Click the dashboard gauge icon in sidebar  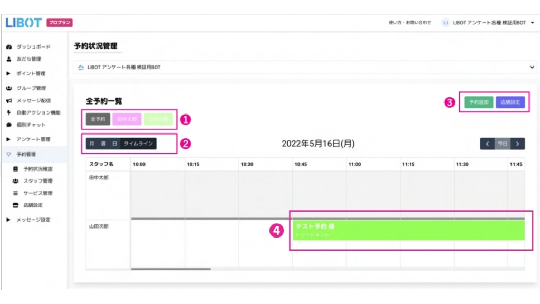[9, 47]
